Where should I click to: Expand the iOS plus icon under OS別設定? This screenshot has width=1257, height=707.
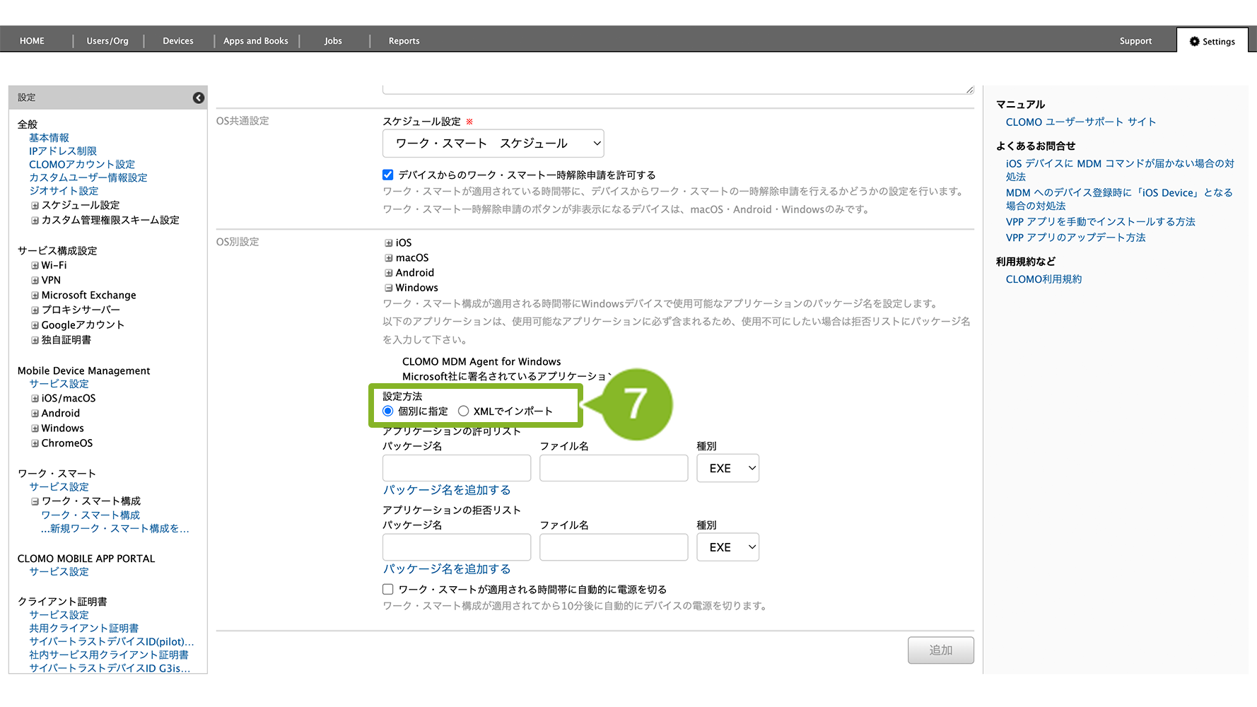389,243
